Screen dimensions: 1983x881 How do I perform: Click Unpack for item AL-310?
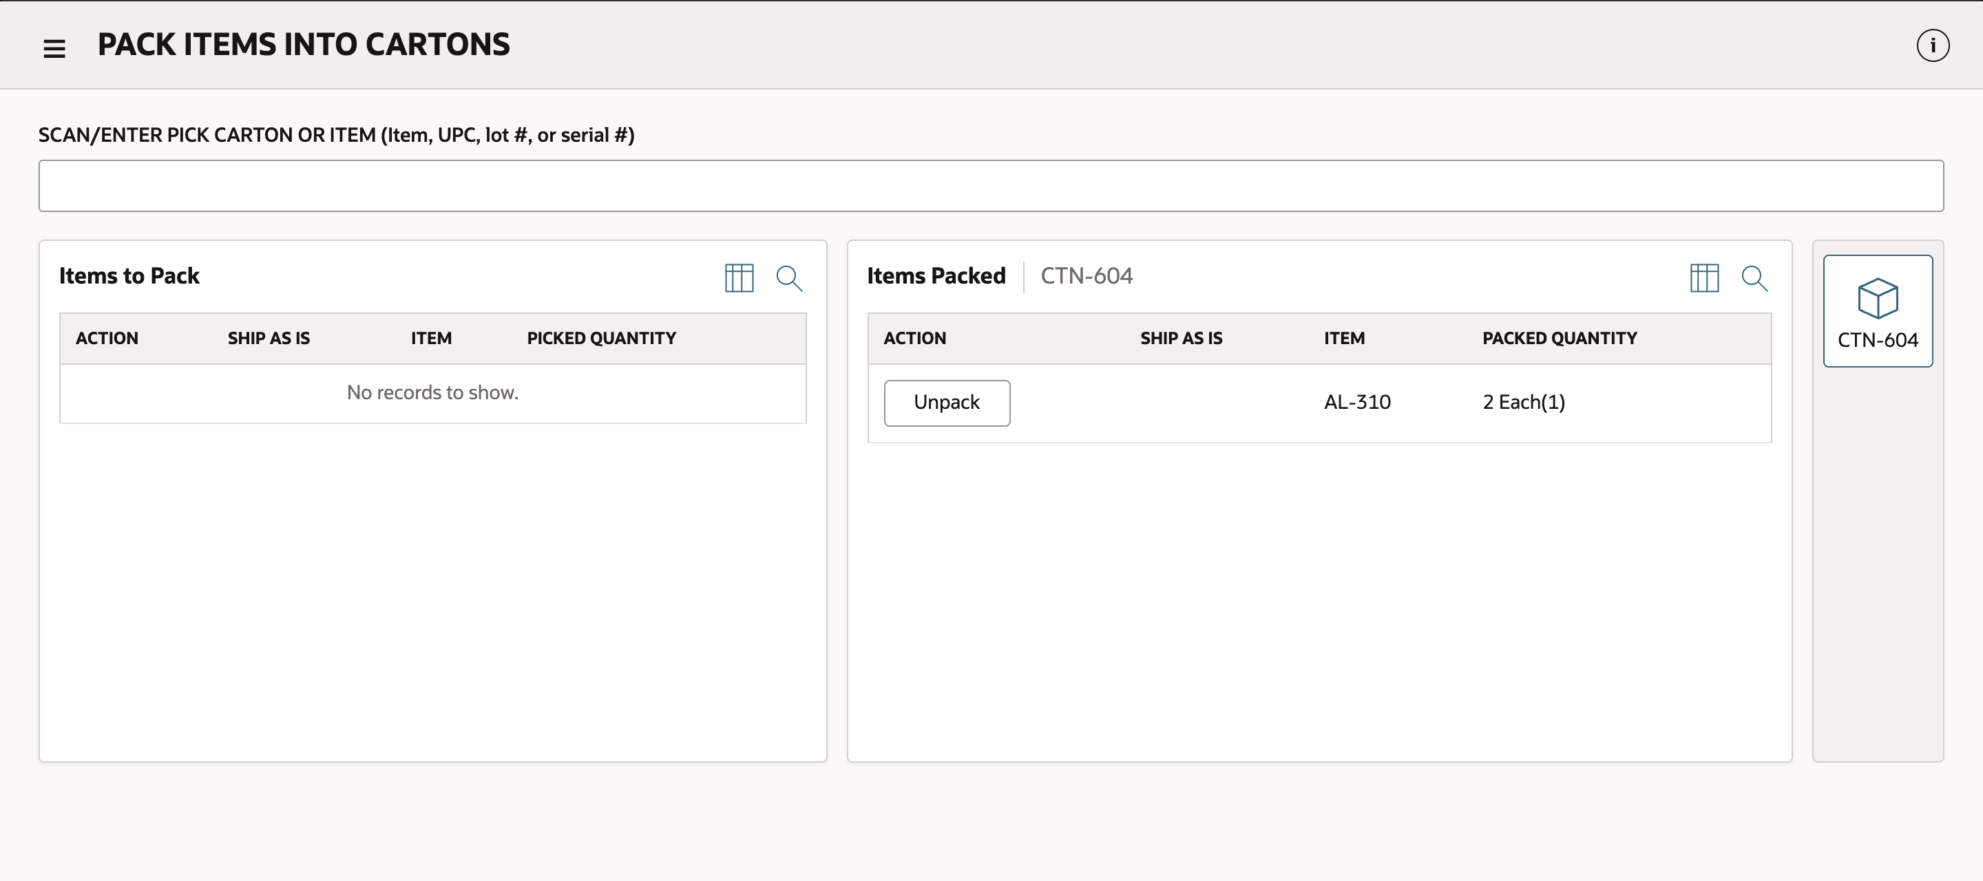(947, 403)
